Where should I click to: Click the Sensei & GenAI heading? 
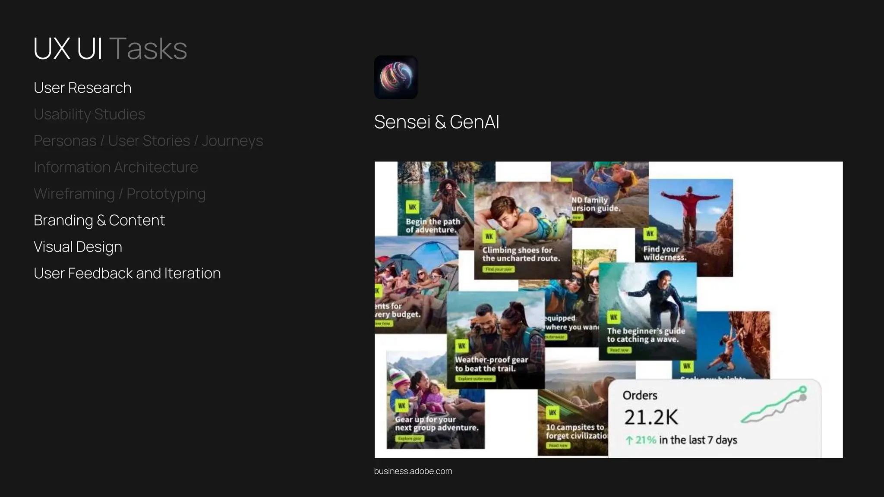coord(436,122)
